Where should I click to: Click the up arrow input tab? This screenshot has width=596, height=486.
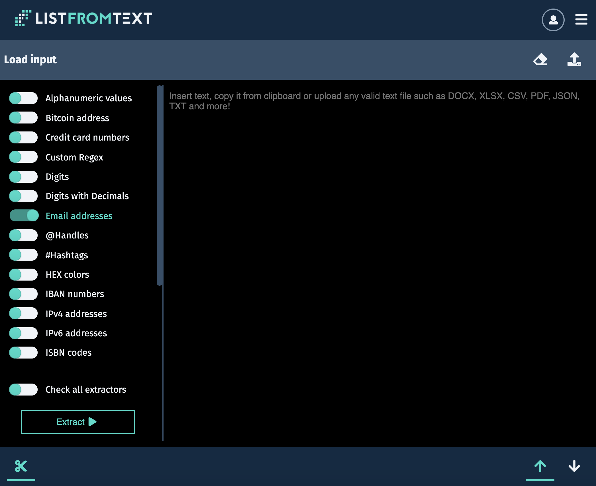click(x=540, y=466)
